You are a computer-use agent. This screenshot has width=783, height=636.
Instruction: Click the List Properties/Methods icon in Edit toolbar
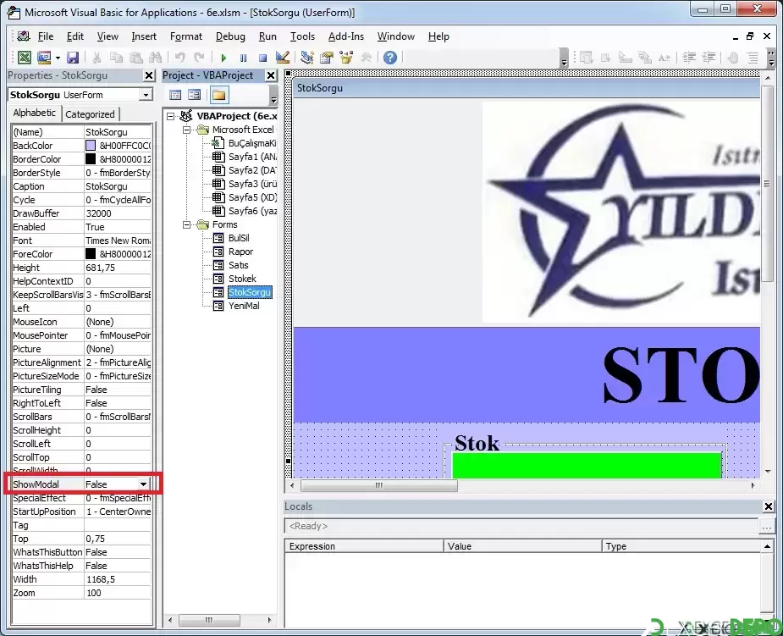click(x=587, y=58)
